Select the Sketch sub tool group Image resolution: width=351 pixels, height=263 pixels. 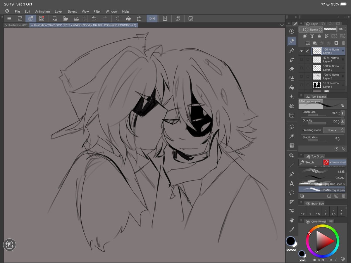tap(310, 162)
